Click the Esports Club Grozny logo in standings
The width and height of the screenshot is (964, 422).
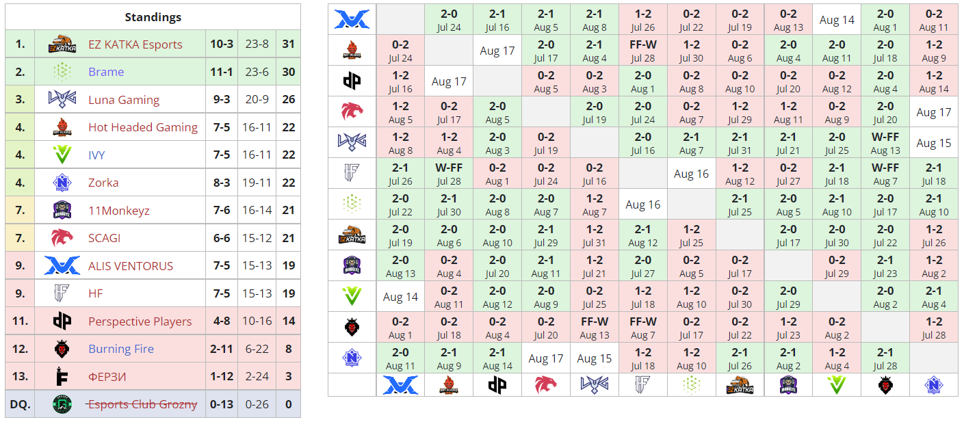pos(62,404)
